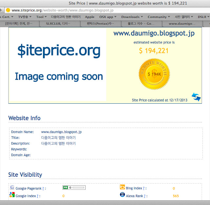Click the Google Pagerank G icon
210x205 pixels.
(12, 187)
